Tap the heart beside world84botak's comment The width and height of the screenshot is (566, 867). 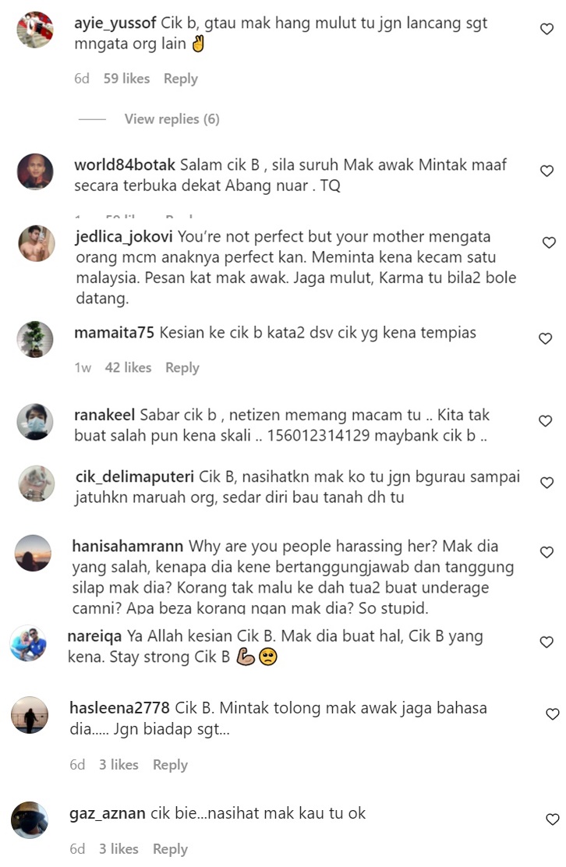tap(547, 171)
